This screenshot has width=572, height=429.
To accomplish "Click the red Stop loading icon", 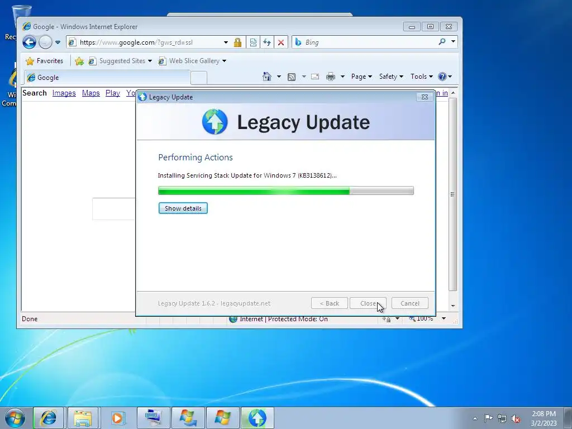I will 281,42.
